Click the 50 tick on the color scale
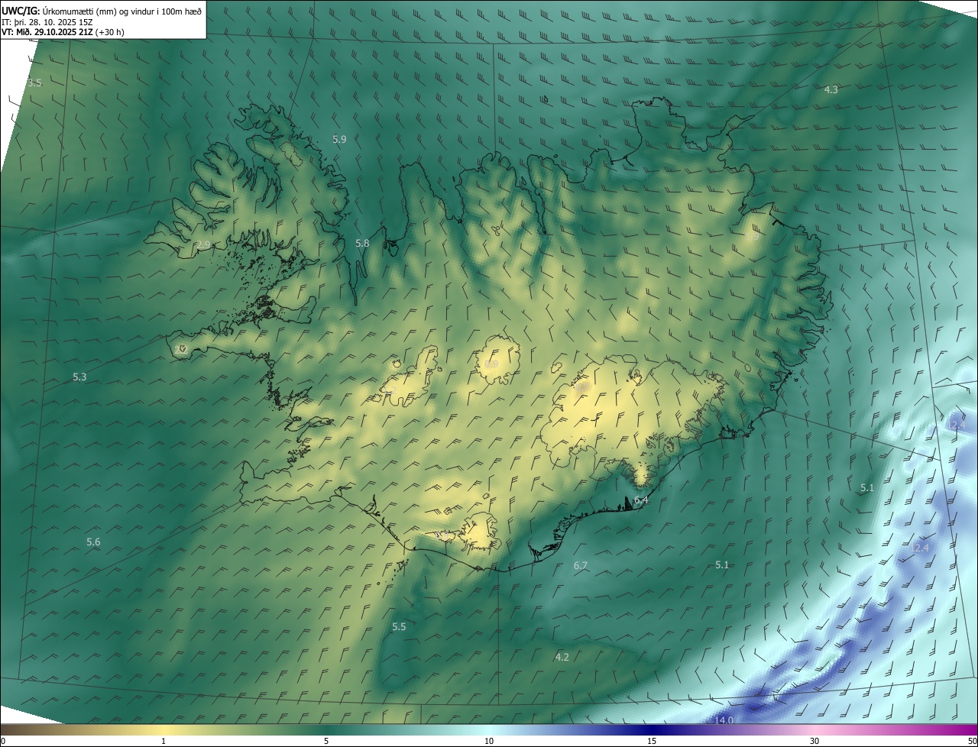Image resolution: width=978 pixels, height=747 pixels. click(972, 741)
